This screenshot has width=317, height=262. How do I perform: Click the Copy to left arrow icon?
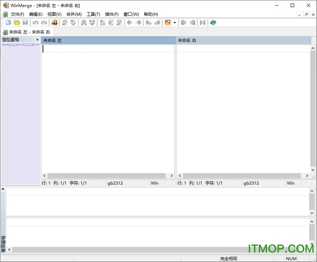tap(138, 23)
